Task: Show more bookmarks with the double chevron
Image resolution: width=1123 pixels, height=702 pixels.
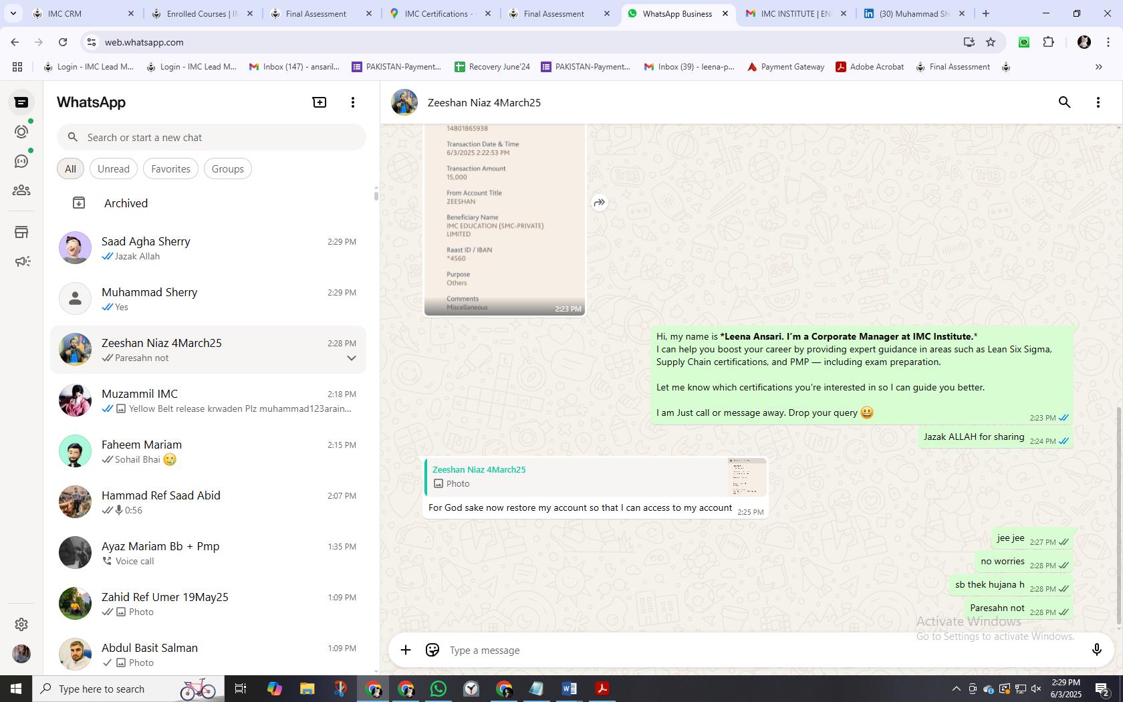Action: coord(1098,67)
